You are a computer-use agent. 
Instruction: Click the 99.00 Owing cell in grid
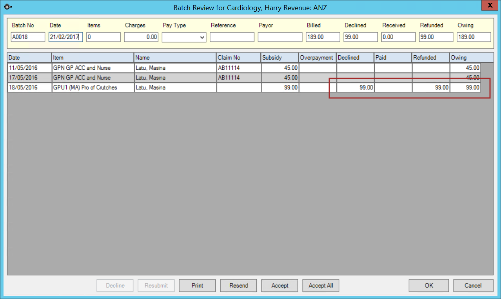(x=465, y=87)
